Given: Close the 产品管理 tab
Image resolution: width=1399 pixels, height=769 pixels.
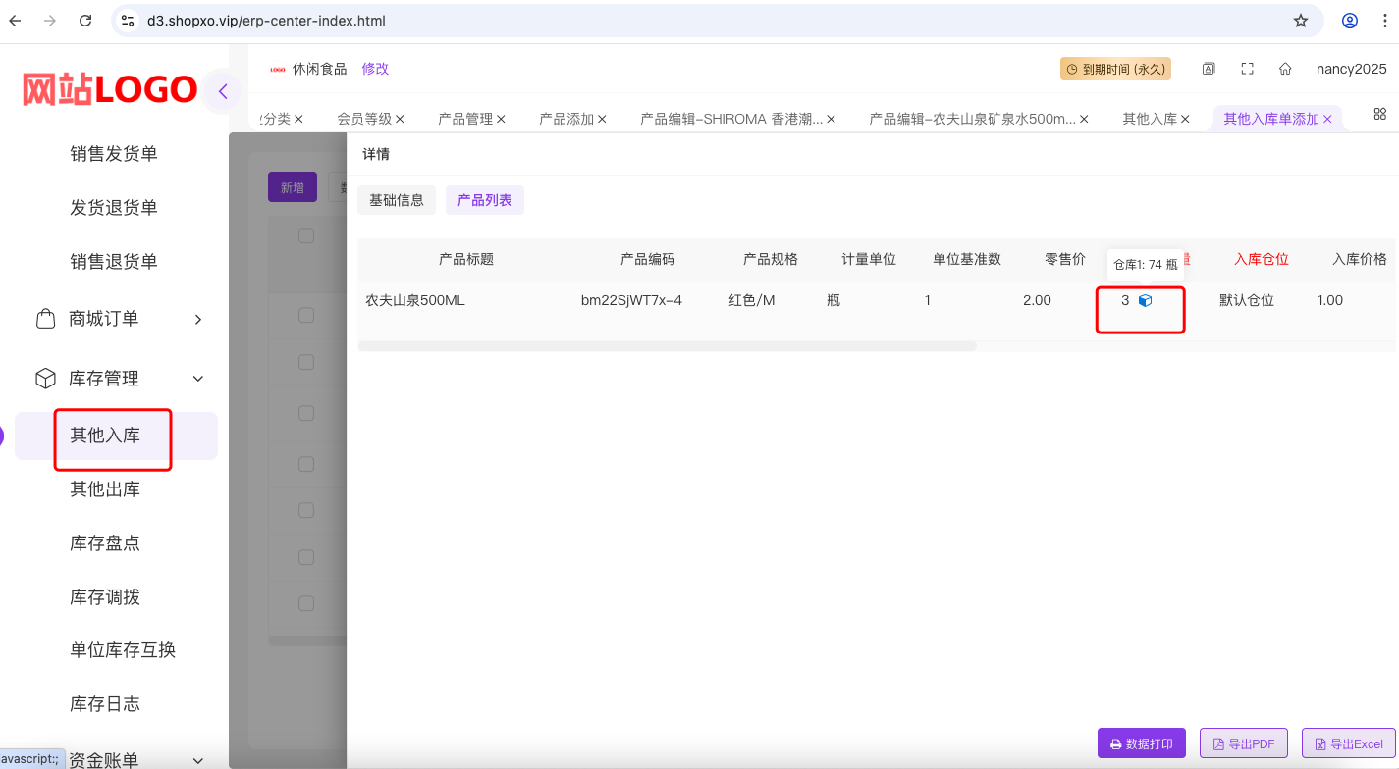Looking at the screenshot, I should pos(501,119).
